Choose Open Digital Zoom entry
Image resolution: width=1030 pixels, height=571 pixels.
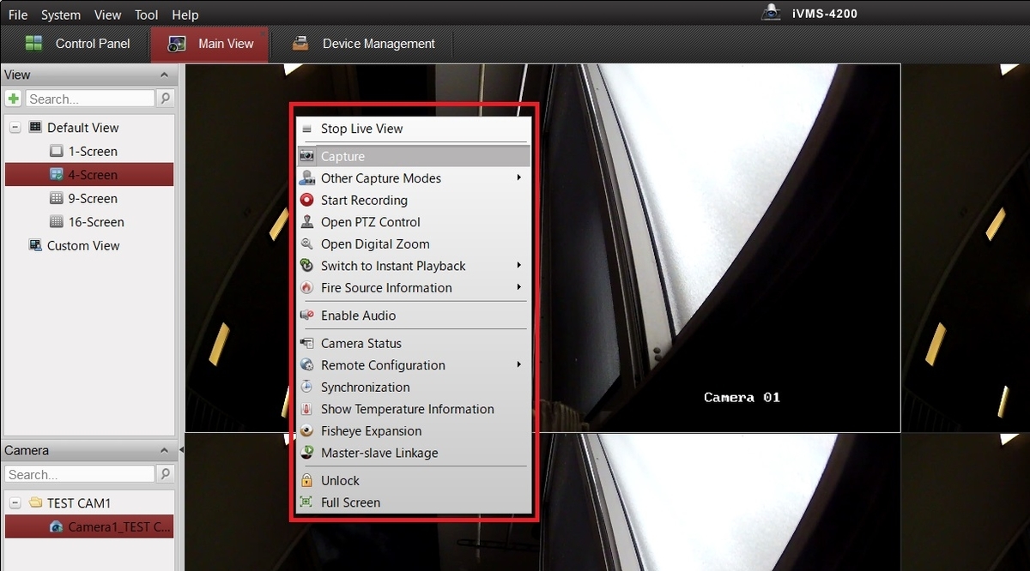point(413,243)
